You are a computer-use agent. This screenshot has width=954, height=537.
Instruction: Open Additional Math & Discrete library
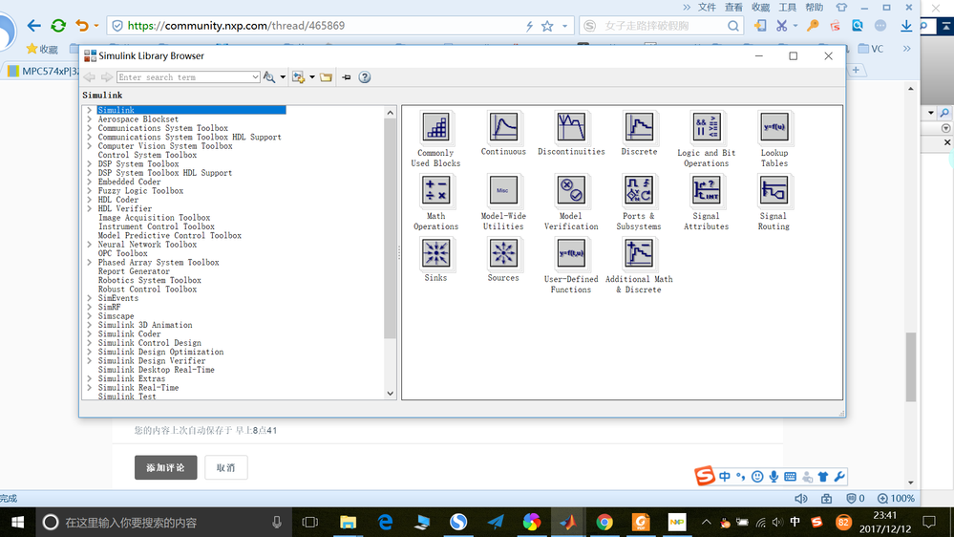click(639, 253)
